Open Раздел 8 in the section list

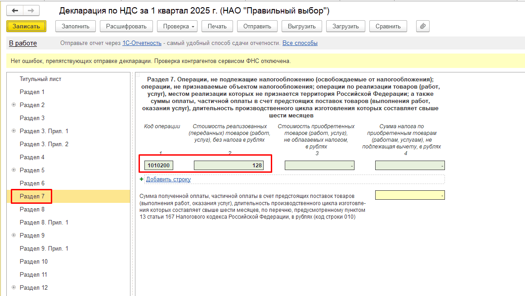[x=32, y=209]
